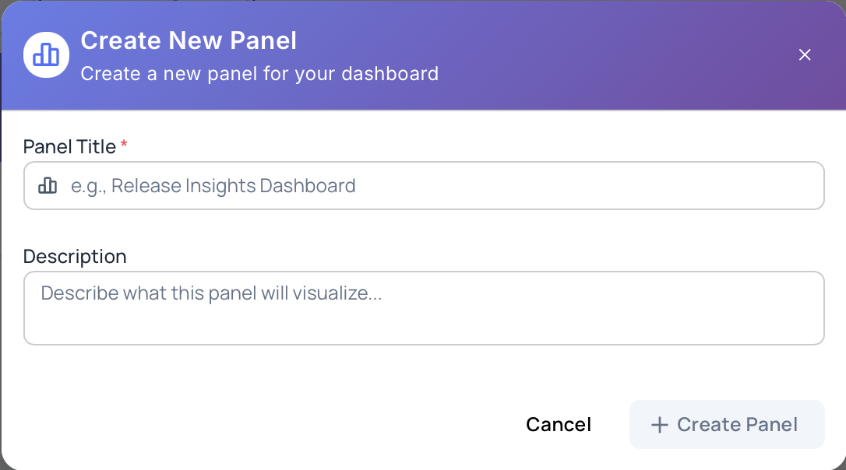Dismiss the modal using the close control
The image size is (846, 470).
pyautogui.click(x=804, y=54)
